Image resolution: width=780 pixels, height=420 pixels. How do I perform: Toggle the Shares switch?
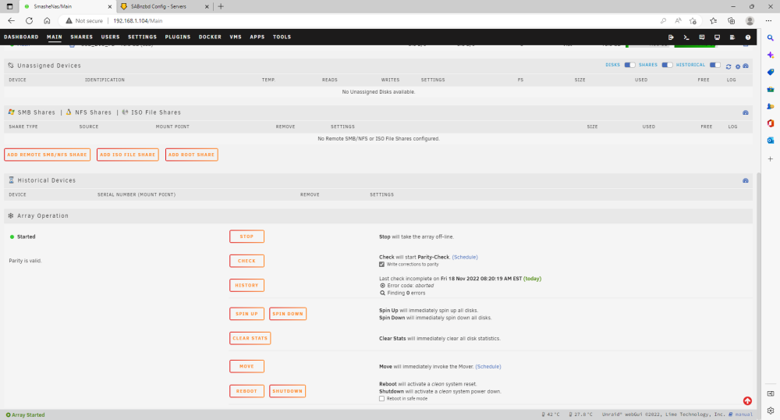[667, 66]
